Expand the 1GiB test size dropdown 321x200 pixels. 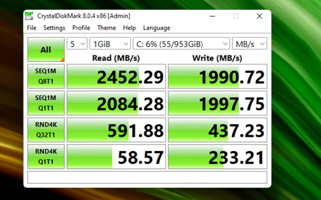(x=110, y=43)
